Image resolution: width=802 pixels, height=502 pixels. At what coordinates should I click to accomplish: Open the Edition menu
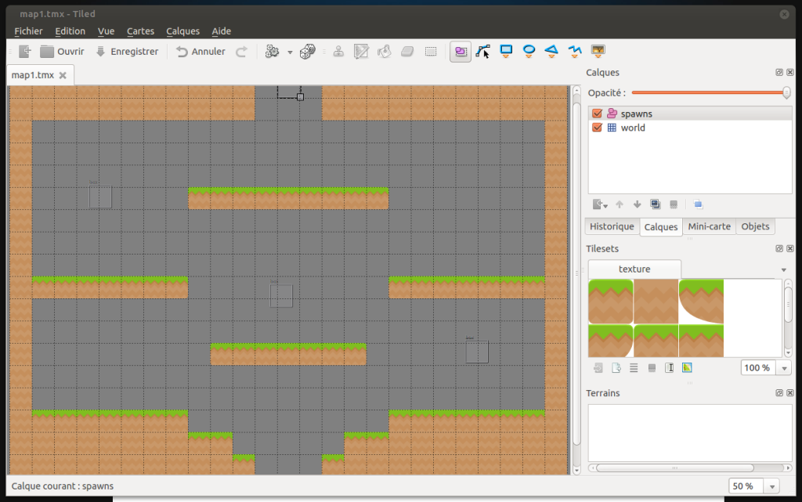point(70,31)
